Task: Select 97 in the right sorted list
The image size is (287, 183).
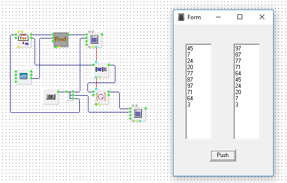Action: [x=238, y=49]
